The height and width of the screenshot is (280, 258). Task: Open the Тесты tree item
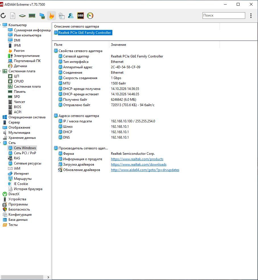[13, 225]
